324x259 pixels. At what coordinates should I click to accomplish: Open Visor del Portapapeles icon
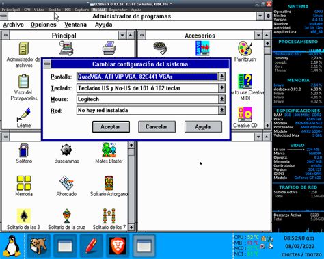(x=24, y=81)
